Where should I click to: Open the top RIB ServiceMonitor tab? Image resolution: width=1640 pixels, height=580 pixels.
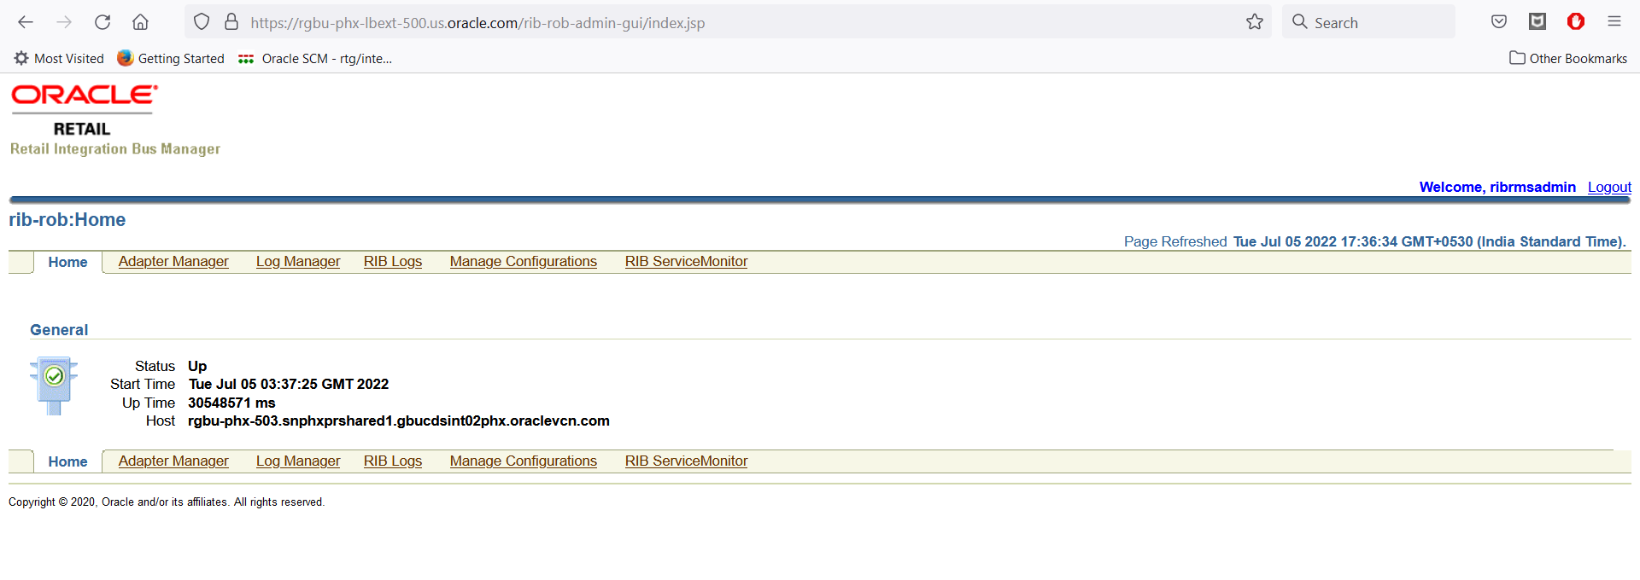[686, 261]
